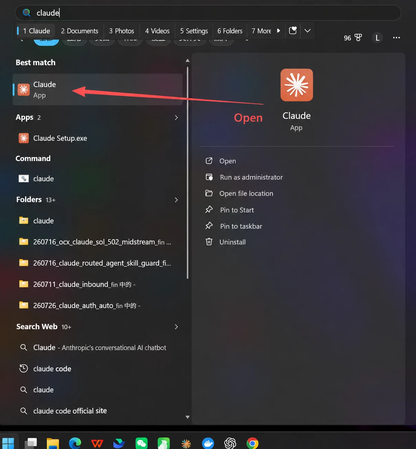The image size is (416, 449).
Task: Expand the tab strip dropdown chevron
Action: coord(308,31)
